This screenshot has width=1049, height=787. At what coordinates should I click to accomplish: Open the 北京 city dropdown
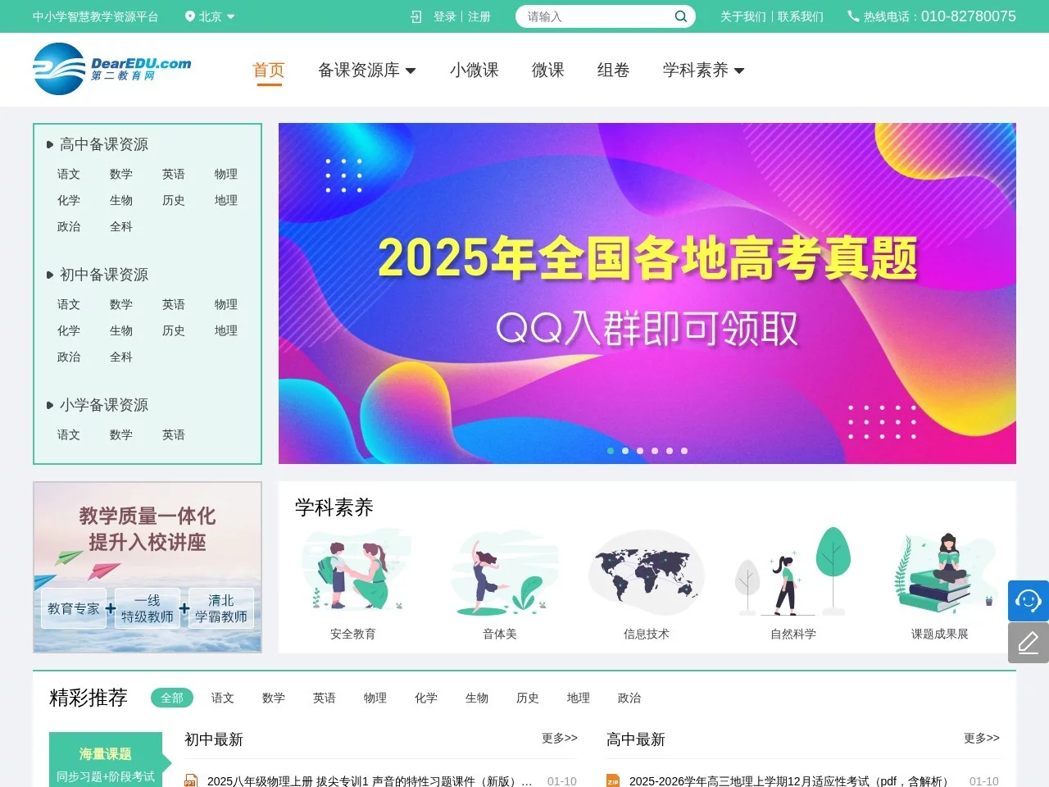(x=211, y=16)
